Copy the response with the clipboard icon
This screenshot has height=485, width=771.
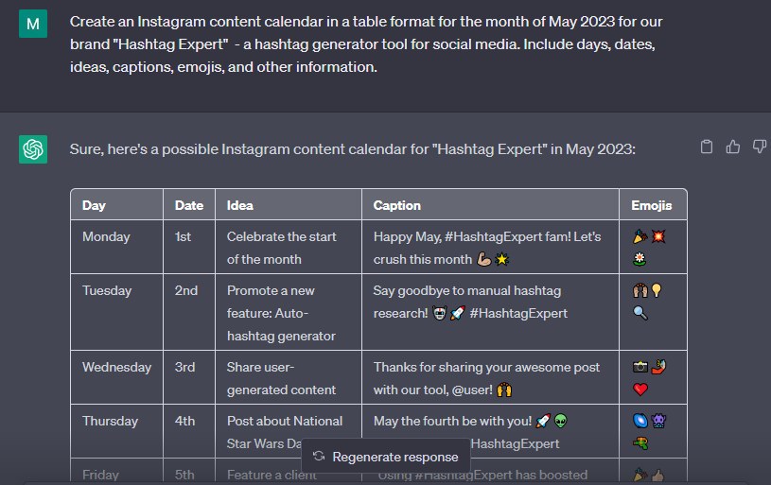tap(706, 147)
